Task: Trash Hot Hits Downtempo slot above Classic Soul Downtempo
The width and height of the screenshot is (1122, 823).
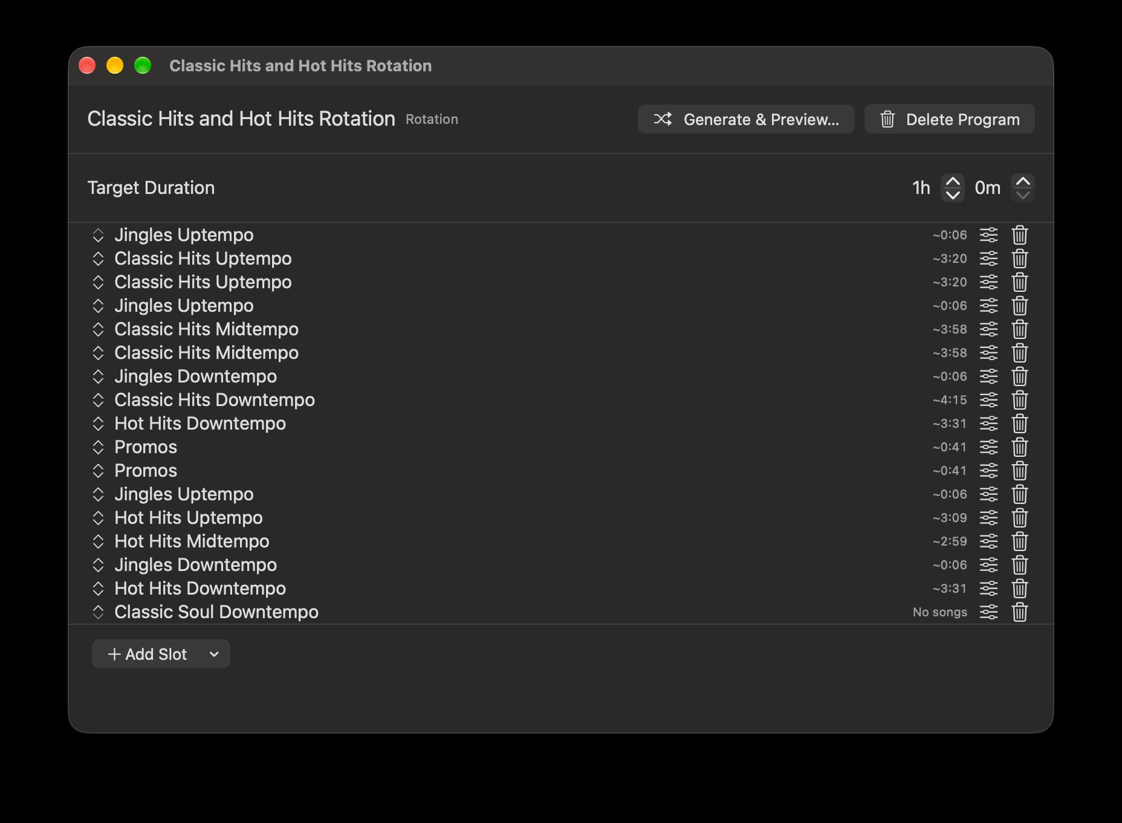Action: click(1020, 589)
